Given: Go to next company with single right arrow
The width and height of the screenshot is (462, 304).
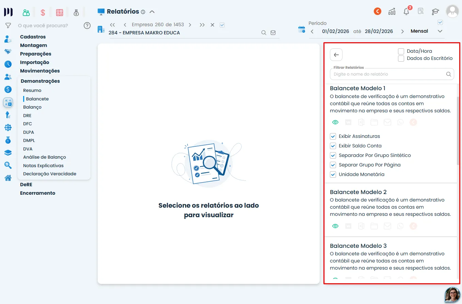Looking at the screenshot, I should [190, 25].
